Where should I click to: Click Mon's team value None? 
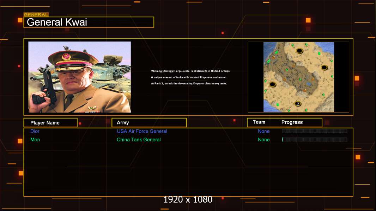click(263, 140)
